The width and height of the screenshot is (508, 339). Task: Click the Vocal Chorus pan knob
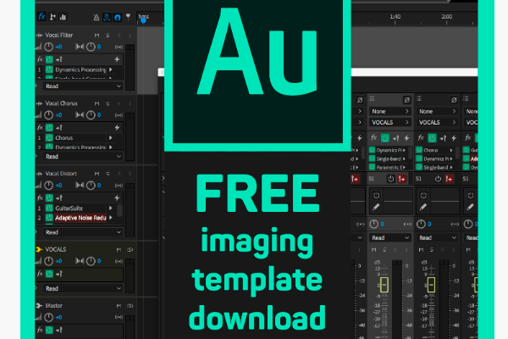91,115
